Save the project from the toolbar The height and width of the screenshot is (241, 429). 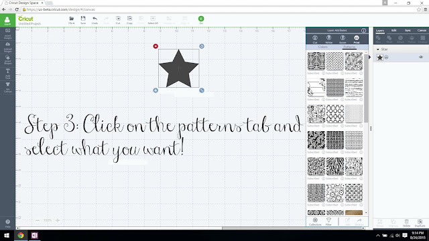point(83,20)
